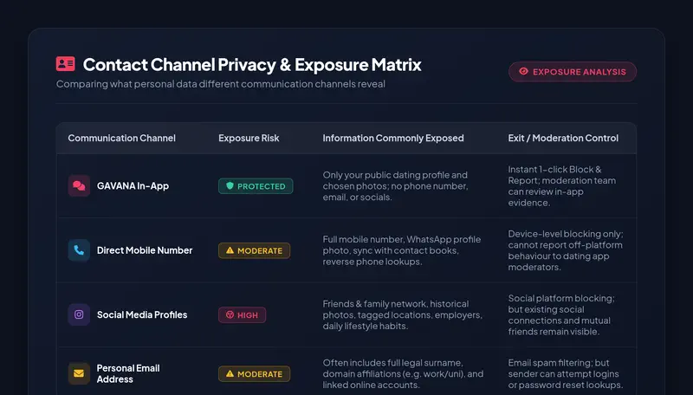Click text 'Email spam filtering; but sender'

click(x=566, y=374)
